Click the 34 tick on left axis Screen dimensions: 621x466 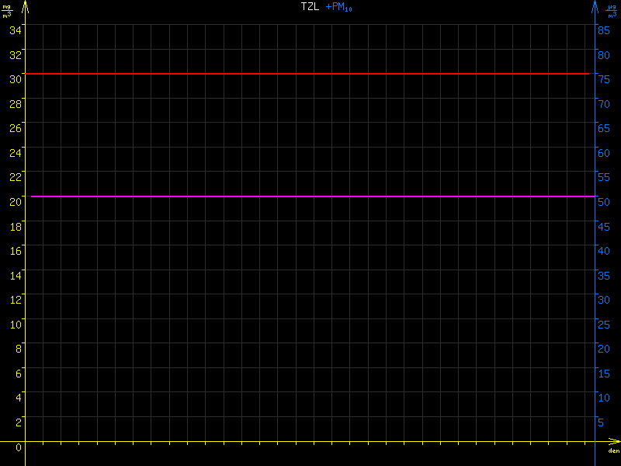(x=15, y=30)
